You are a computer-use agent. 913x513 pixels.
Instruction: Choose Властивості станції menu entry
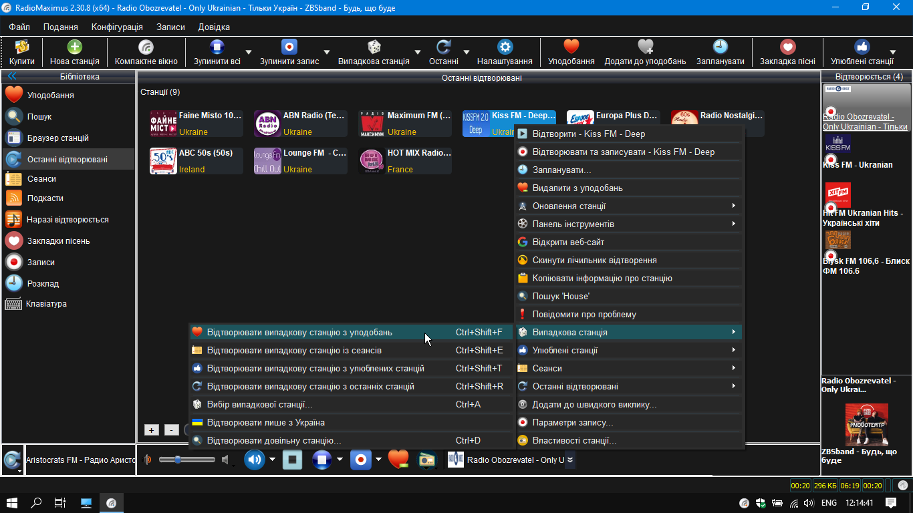(x=628, y=440)
